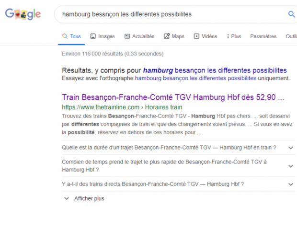Click the blue search magnifier button

point(291,14)
